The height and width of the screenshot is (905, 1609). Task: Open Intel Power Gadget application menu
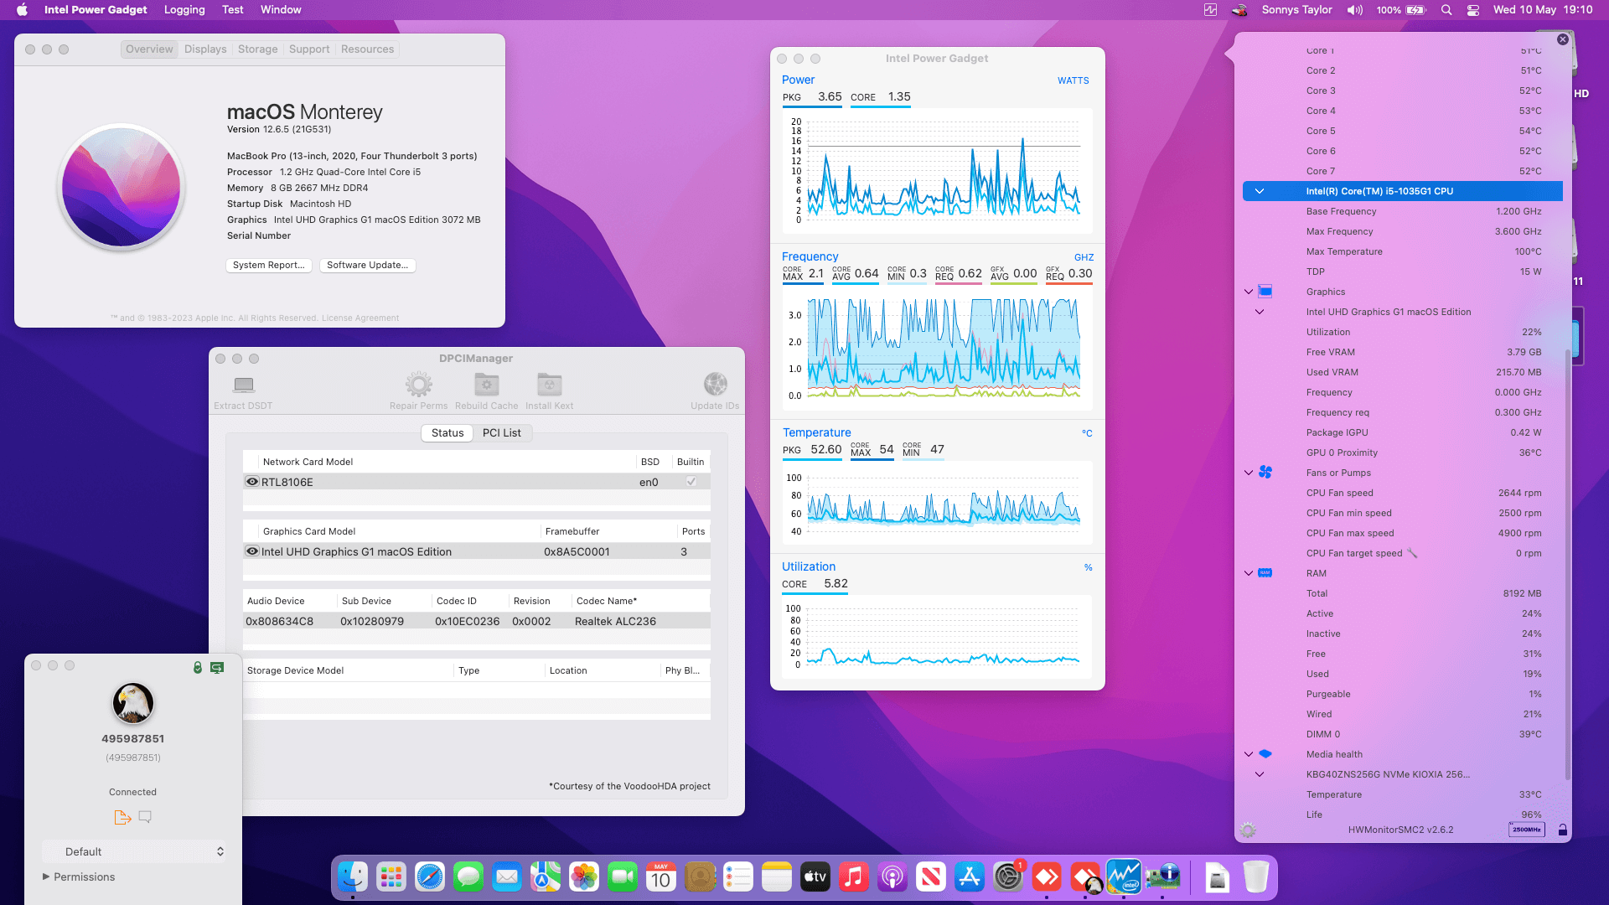96,10
